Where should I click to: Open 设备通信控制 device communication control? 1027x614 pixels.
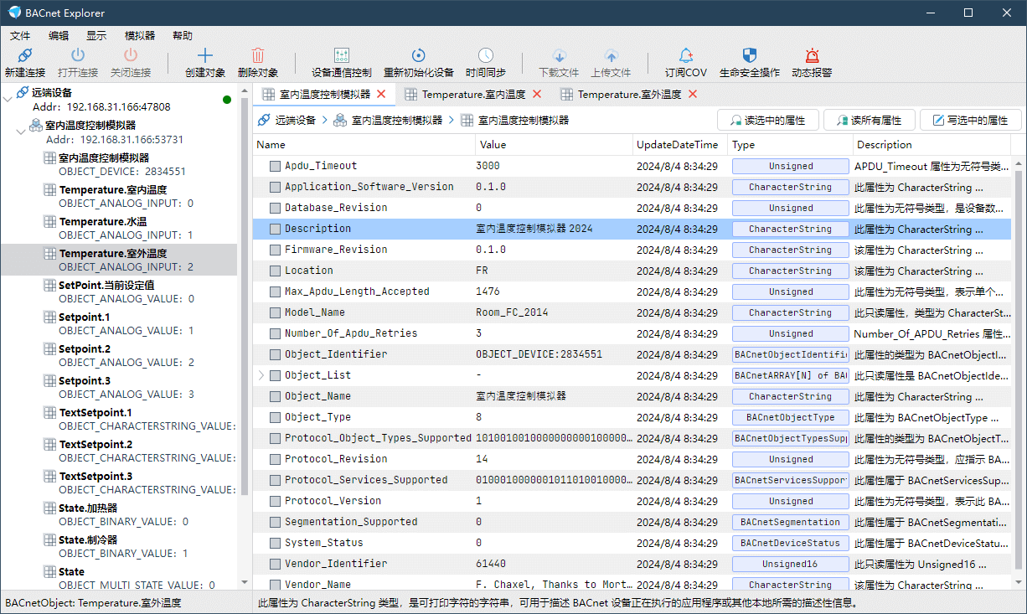point(341,56)
